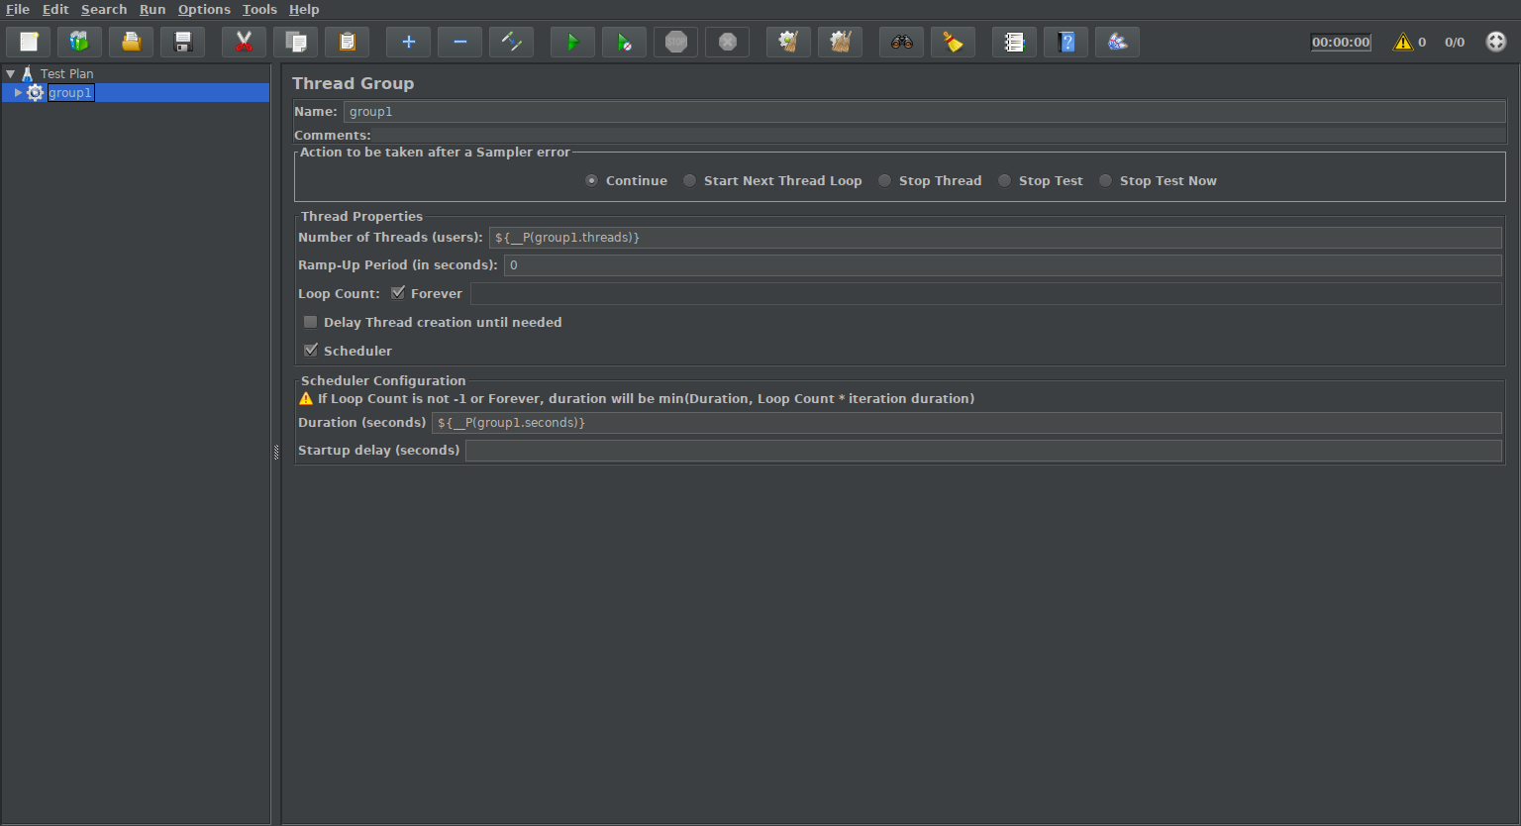Click the blue Help question mark icon
Viewport: 1521px width, 826px height.
pyautogui.click(x=1065, y=42)
